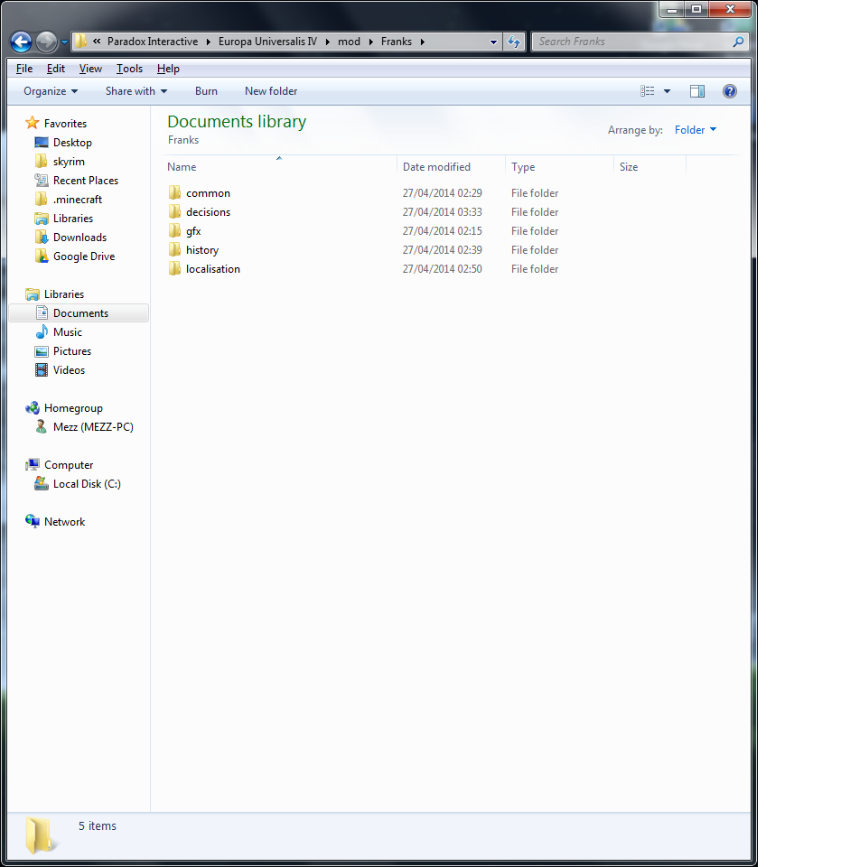Click the Change your view icon
The height and width of the screenshot is (867, 841).
point(647,91)
